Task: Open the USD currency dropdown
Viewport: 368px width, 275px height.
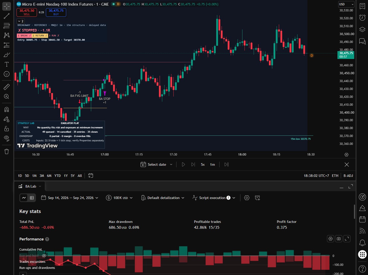Action: click(x=346, y=4)
